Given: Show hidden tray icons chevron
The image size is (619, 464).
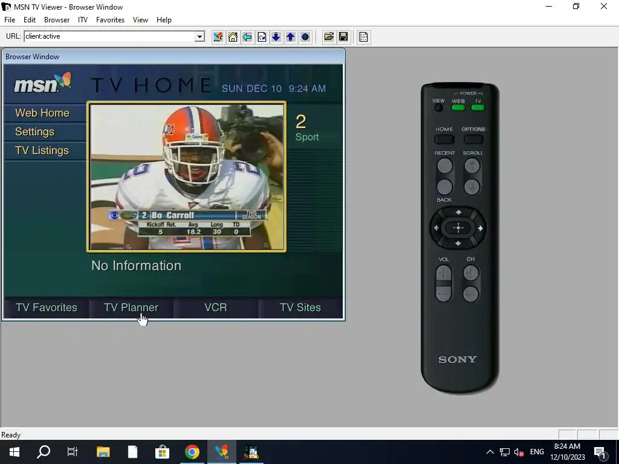Looking at the screenshot, I should [490, 452].
